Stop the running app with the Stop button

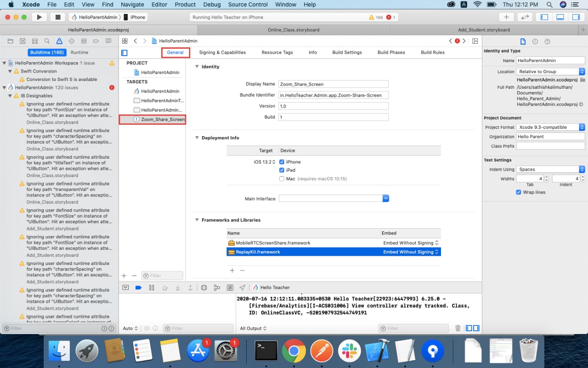pos(58,17)
